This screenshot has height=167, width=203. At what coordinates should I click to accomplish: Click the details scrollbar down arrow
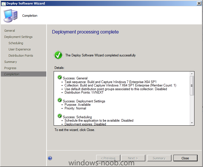coord(192,123)
